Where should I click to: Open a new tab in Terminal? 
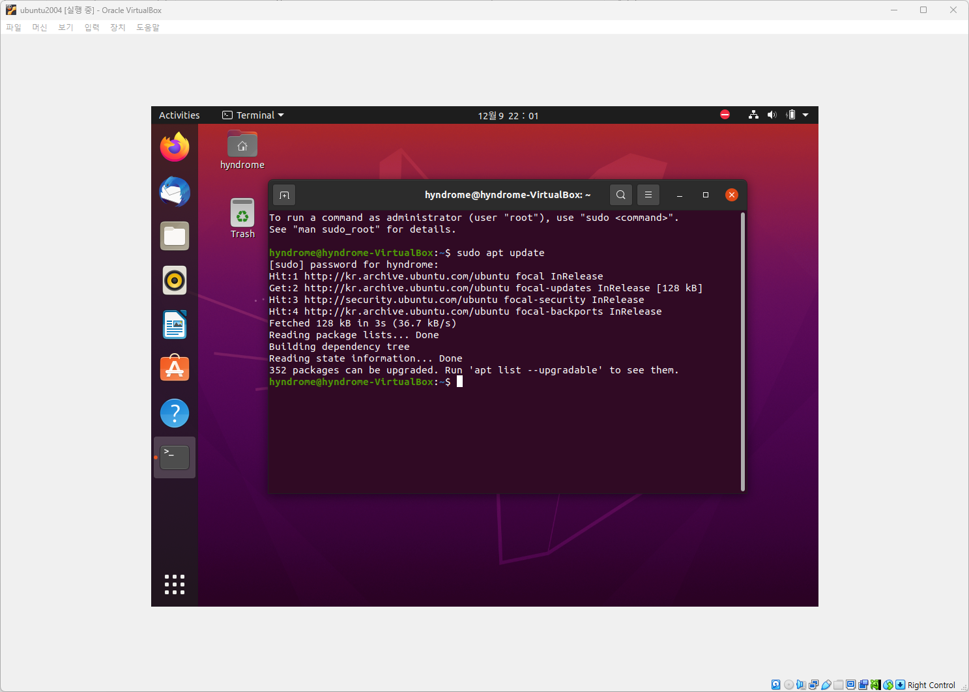point(284,195)
